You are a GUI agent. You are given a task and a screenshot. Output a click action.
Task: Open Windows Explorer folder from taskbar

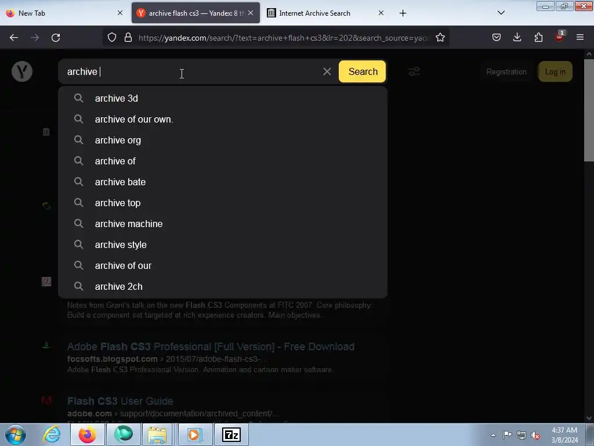click(157, 434)
